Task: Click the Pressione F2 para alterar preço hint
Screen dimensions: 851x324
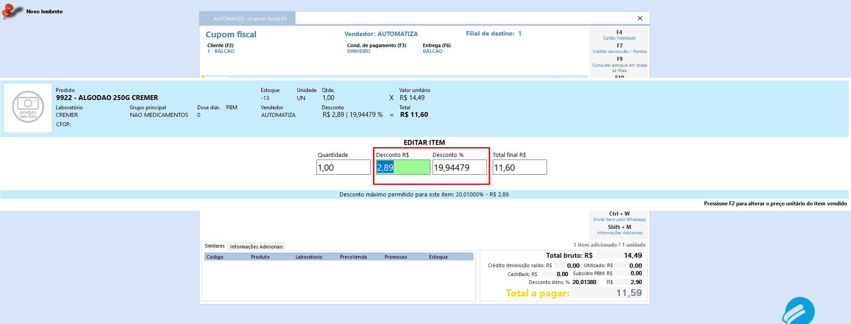Action: click(775, 204)
